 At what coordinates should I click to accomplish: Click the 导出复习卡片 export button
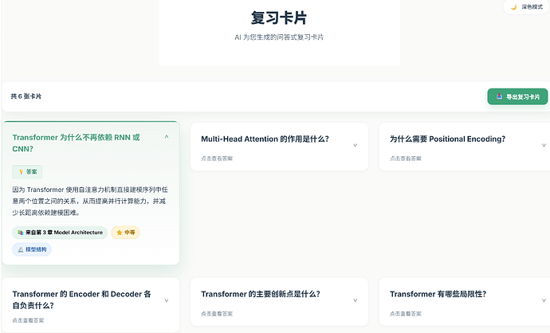point(517,96)
